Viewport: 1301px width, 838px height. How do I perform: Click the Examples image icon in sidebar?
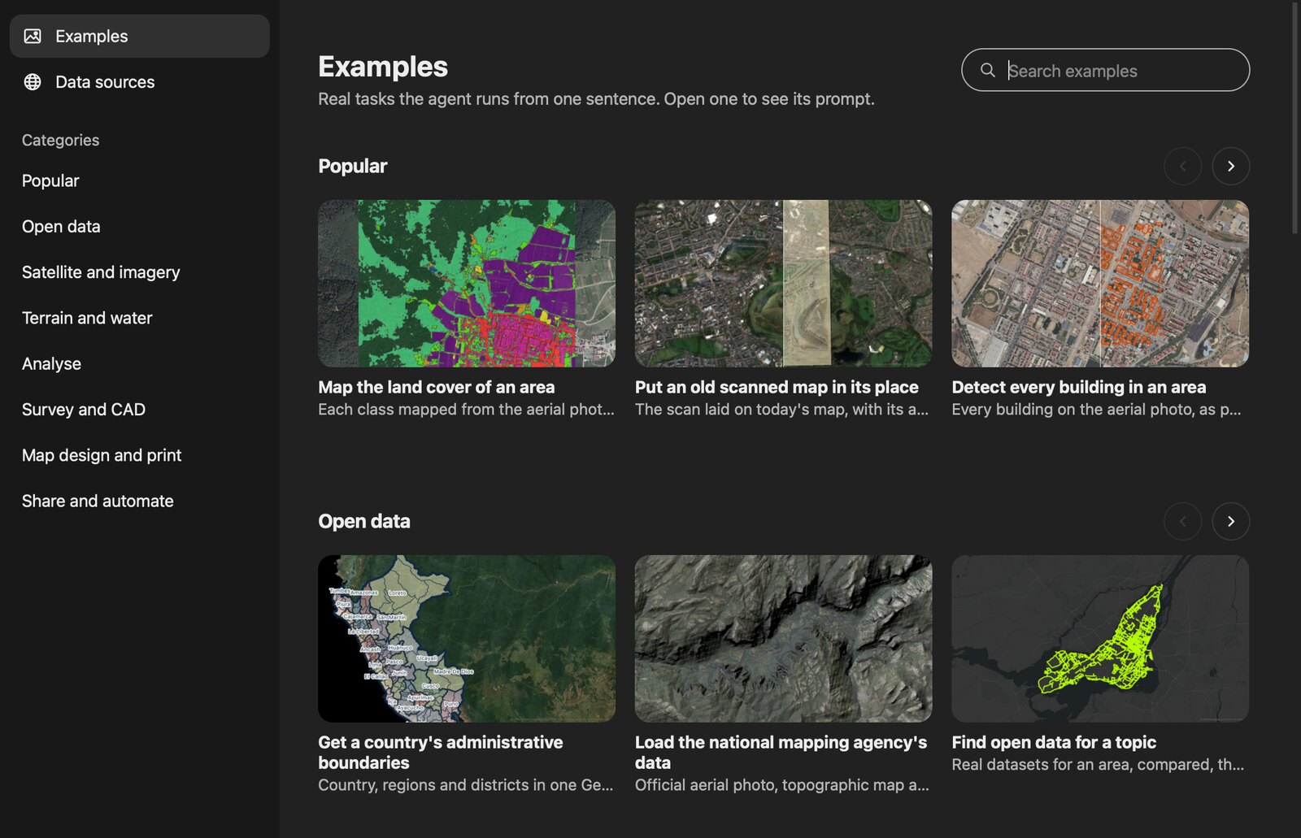[x=33, y=36]
